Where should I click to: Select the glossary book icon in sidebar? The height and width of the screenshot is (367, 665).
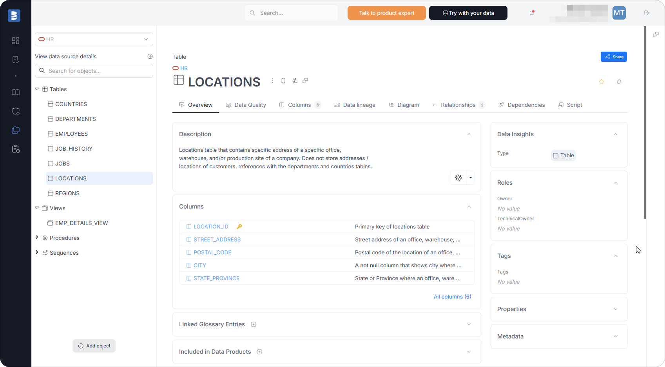coord(16,92)
